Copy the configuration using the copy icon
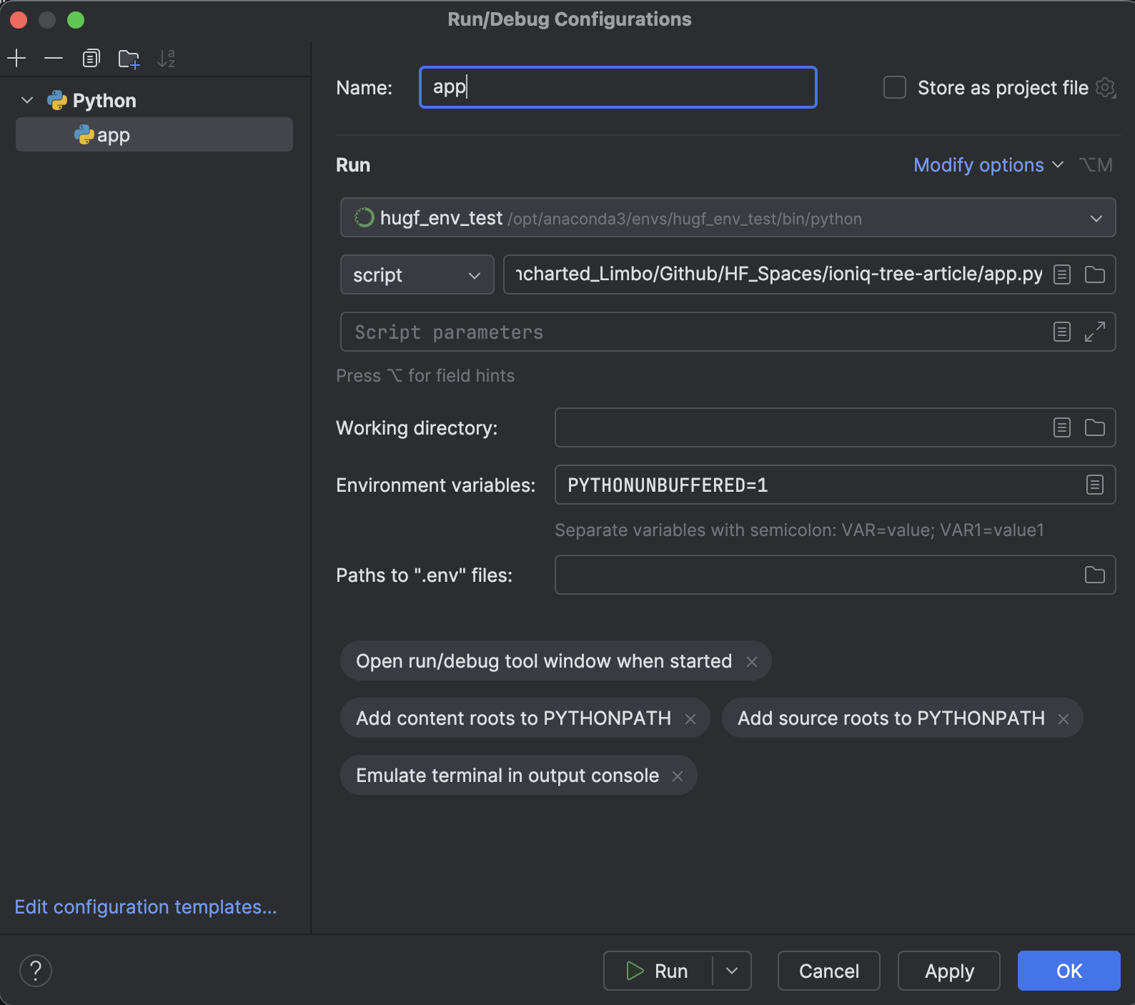Screen dimensions: 1135x1005 [91, 59]
